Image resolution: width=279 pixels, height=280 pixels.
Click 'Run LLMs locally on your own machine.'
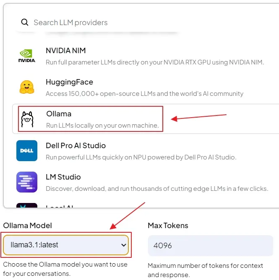[102, 126]
